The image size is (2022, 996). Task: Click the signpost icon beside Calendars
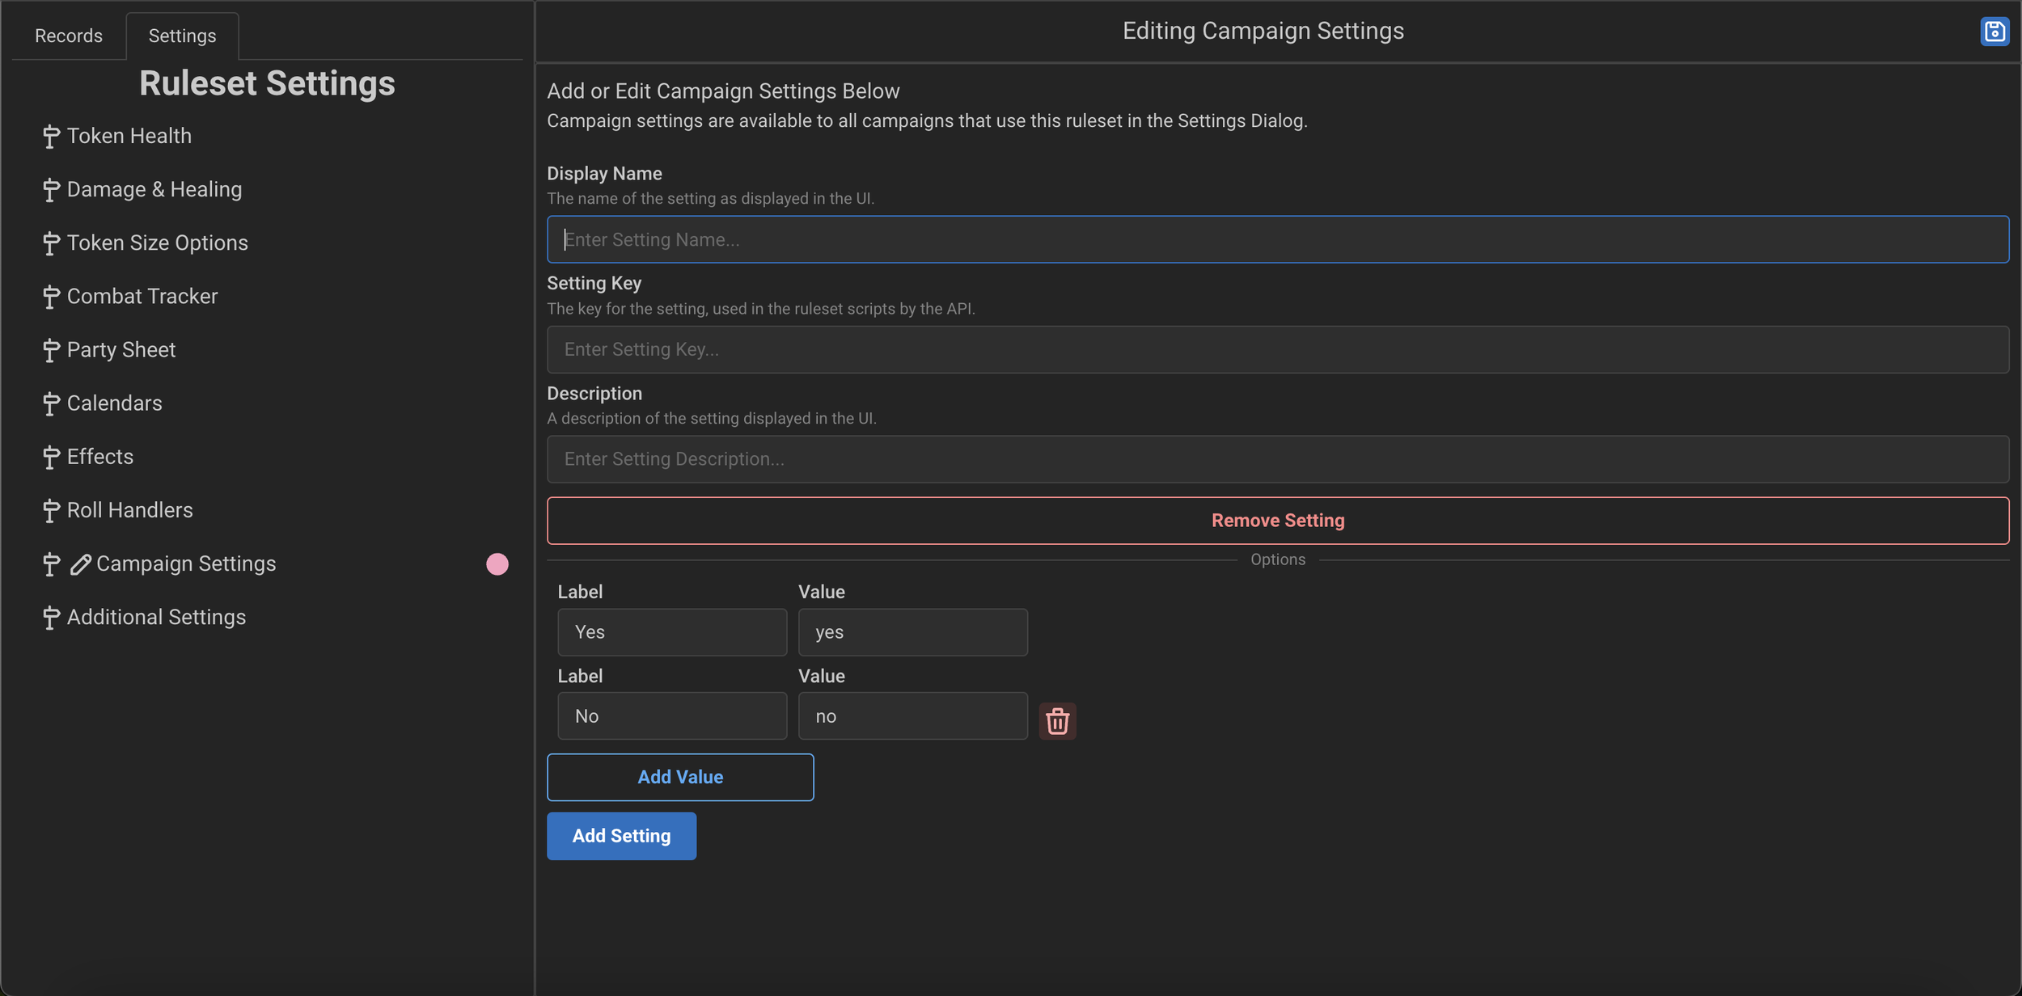(50, 403)
